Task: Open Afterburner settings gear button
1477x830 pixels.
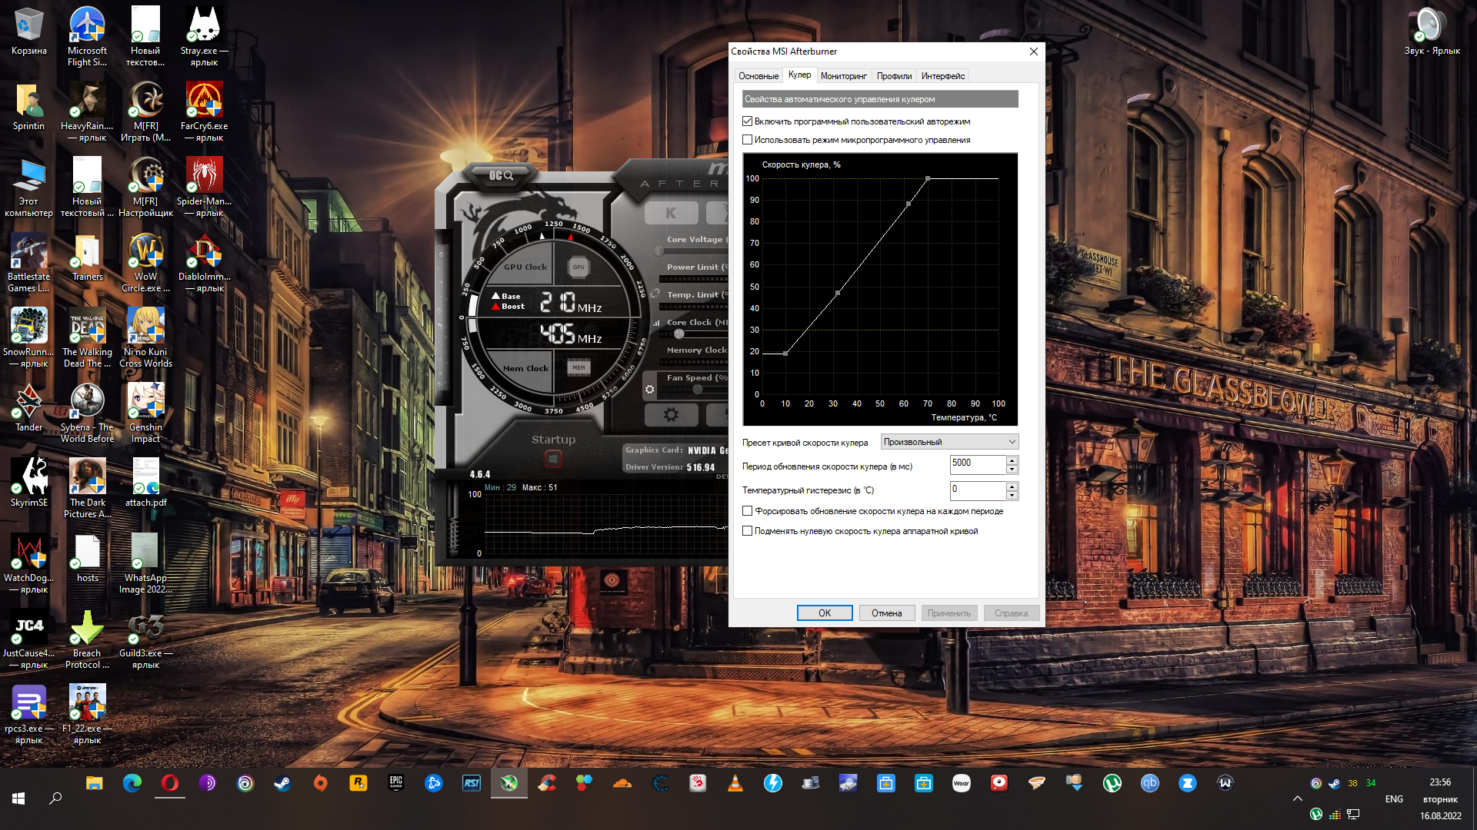Action: (671, 415)
